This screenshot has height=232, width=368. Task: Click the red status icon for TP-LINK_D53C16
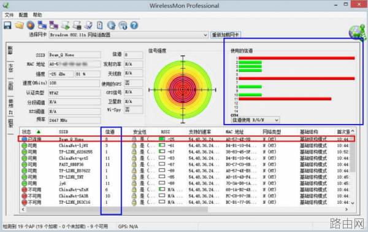coord(24,202)
